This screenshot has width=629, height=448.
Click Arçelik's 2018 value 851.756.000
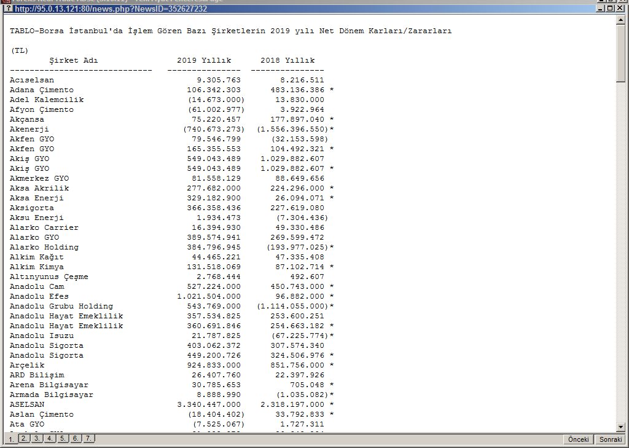pos(297,365)
